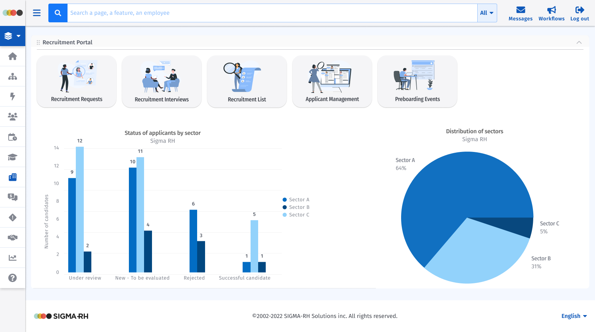The width and height of the screenshot is (595, 332).
Task: Open the calendar clock sidebar icon
Action: click(13, 137)
